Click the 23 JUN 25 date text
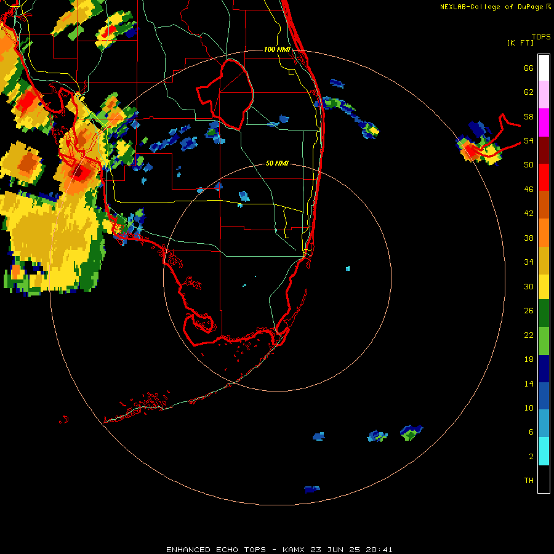This screenshot has height=554, width=554. [x=335, y=550]
